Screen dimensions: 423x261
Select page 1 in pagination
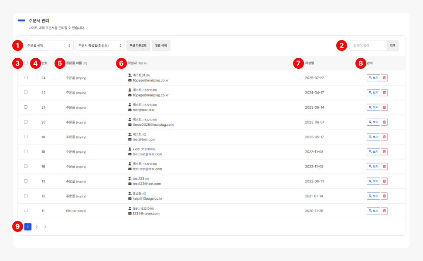pos(28,227)
